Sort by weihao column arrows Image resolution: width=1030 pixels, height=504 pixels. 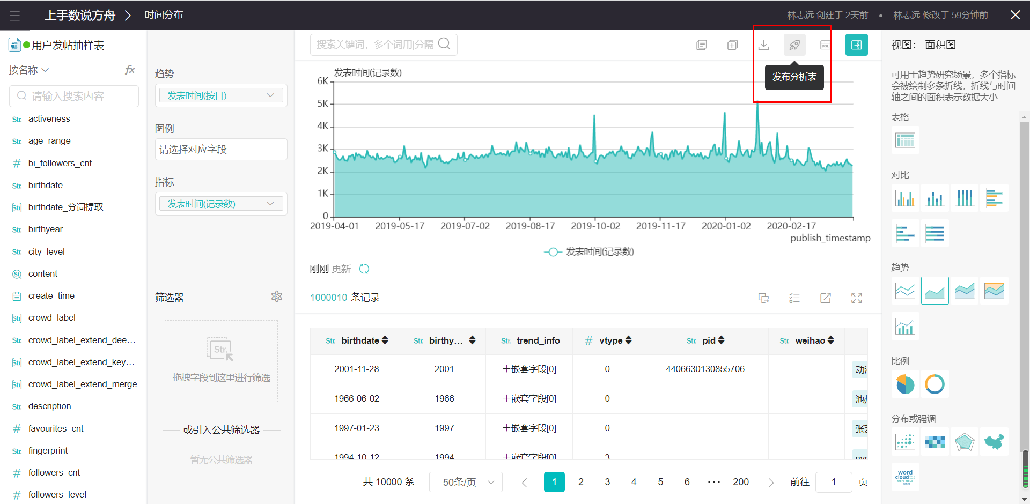coord(831,340)
